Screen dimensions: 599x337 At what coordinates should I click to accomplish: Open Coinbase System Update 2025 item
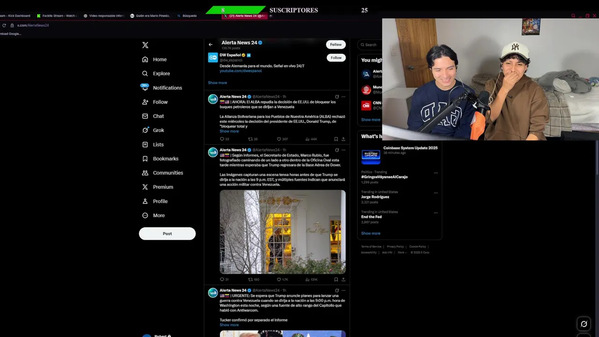pos(400,156)
